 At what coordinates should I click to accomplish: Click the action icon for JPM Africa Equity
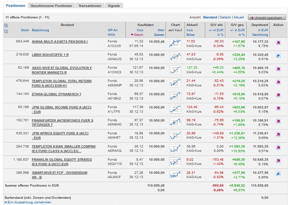pyautogui.click(x=278, y=135)
